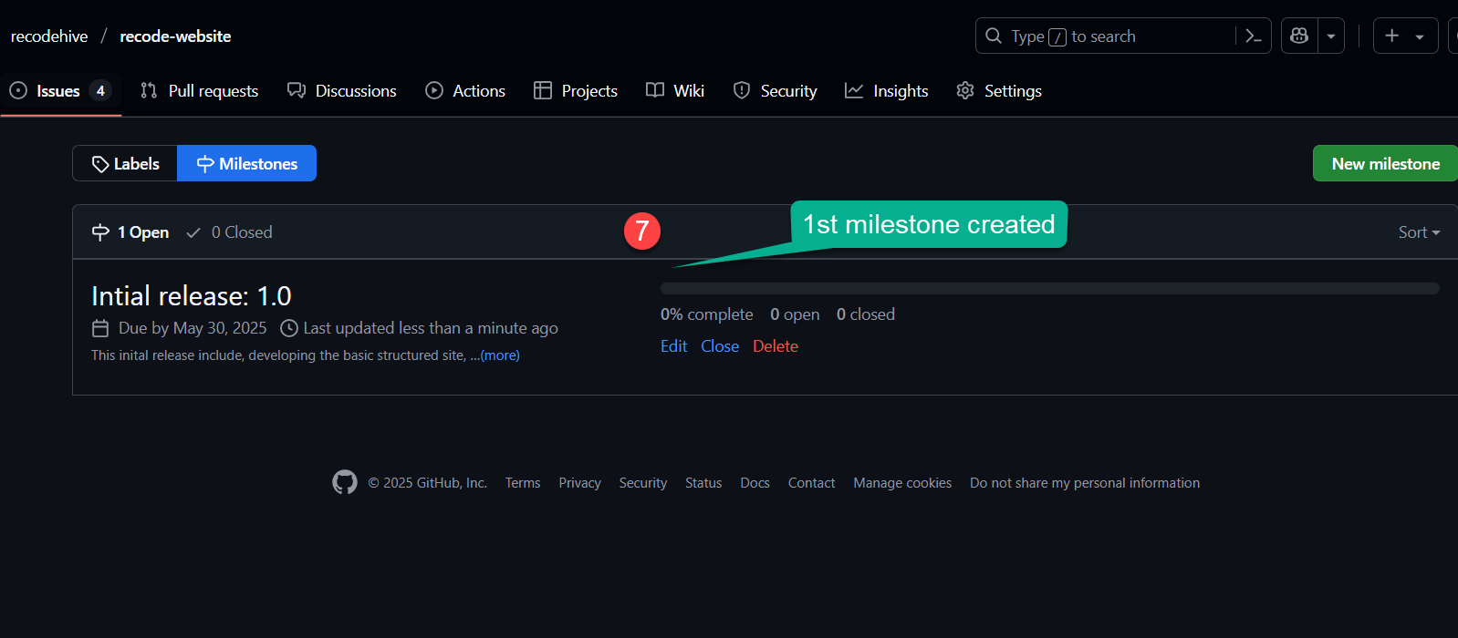Close the Intial release milestone

(x=720, y=346)
